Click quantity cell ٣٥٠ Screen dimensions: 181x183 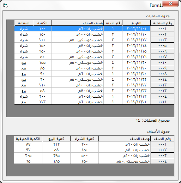[42, 51]
